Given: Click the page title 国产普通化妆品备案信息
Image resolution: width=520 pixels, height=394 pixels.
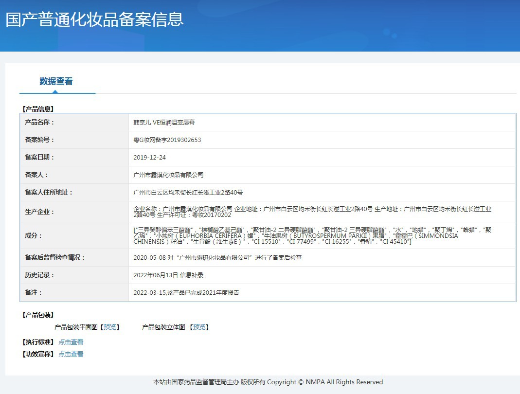Looking at the screenshot, I should pyautogui.click(x=94, y=19).
